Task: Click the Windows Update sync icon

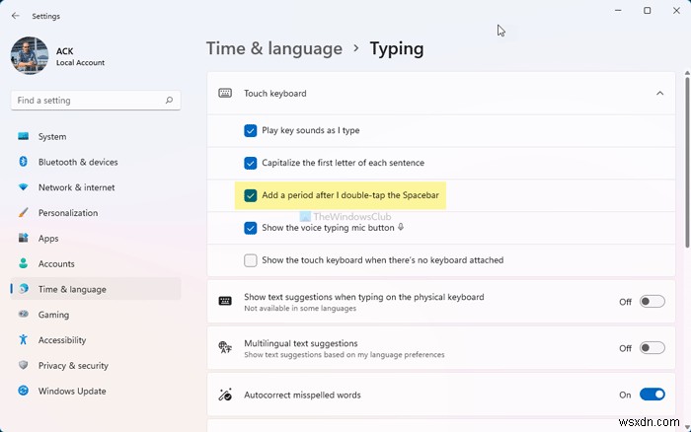Action: tap(24, 391)
